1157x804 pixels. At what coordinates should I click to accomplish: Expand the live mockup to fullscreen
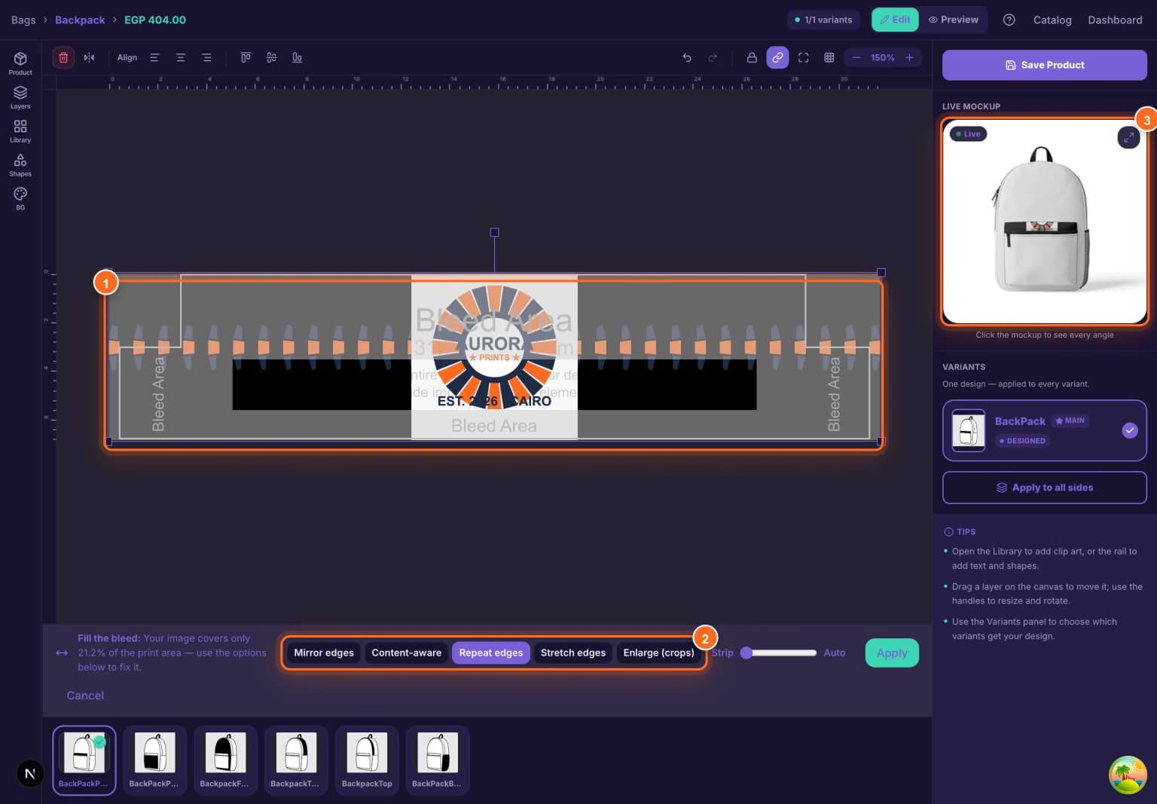(1128, 137)
